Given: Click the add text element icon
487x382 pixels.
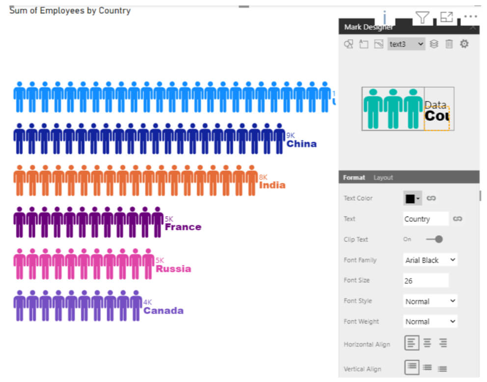Looking at the screenshot, I should 364,44.
